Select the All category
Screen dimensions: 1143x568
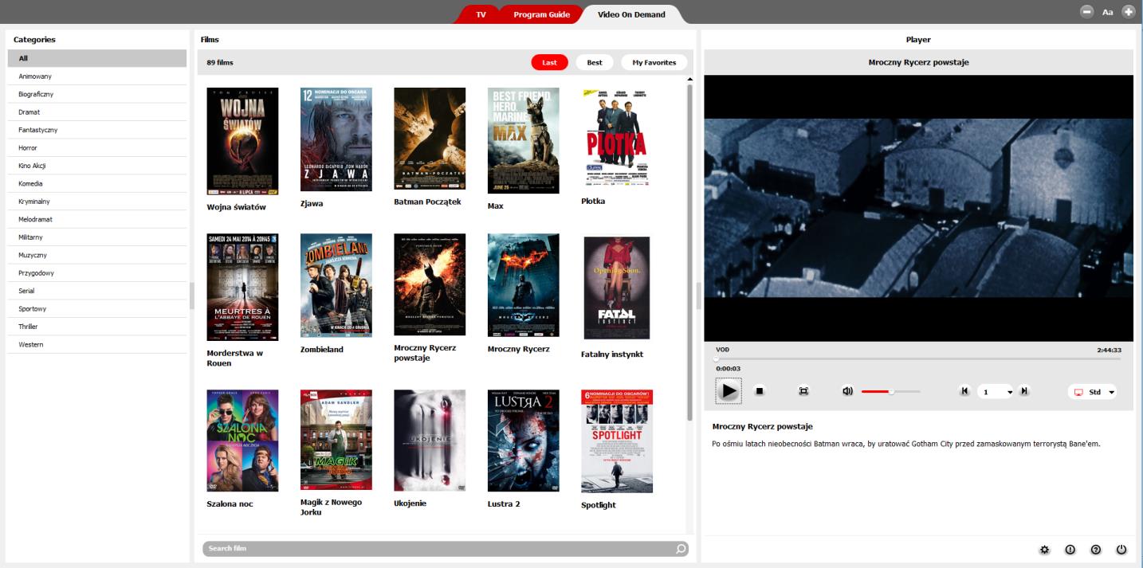coord(97,58)
